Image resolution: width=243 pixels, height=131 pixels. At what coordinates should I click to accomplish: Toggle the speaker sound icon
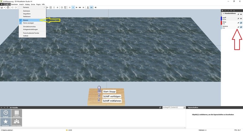click(96, 7)
